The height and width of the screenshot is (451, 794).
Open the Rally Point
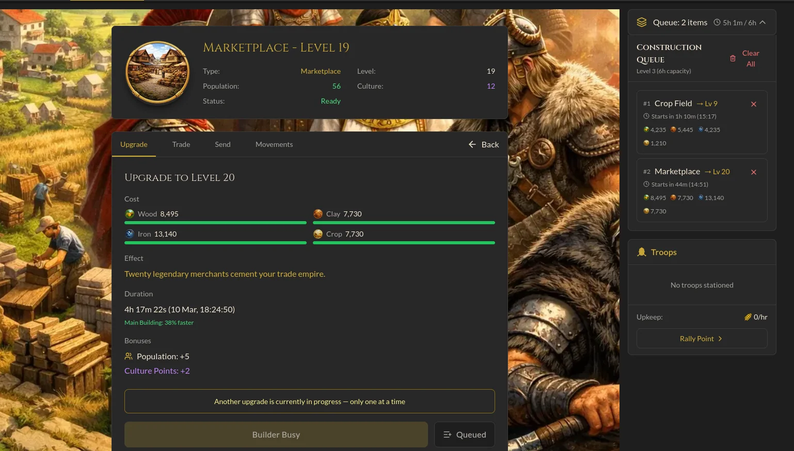[702, 339]
